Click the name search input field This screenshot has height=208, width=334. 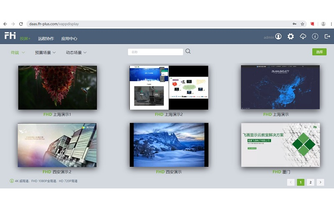pyautogui.click(x=155, y=52)
